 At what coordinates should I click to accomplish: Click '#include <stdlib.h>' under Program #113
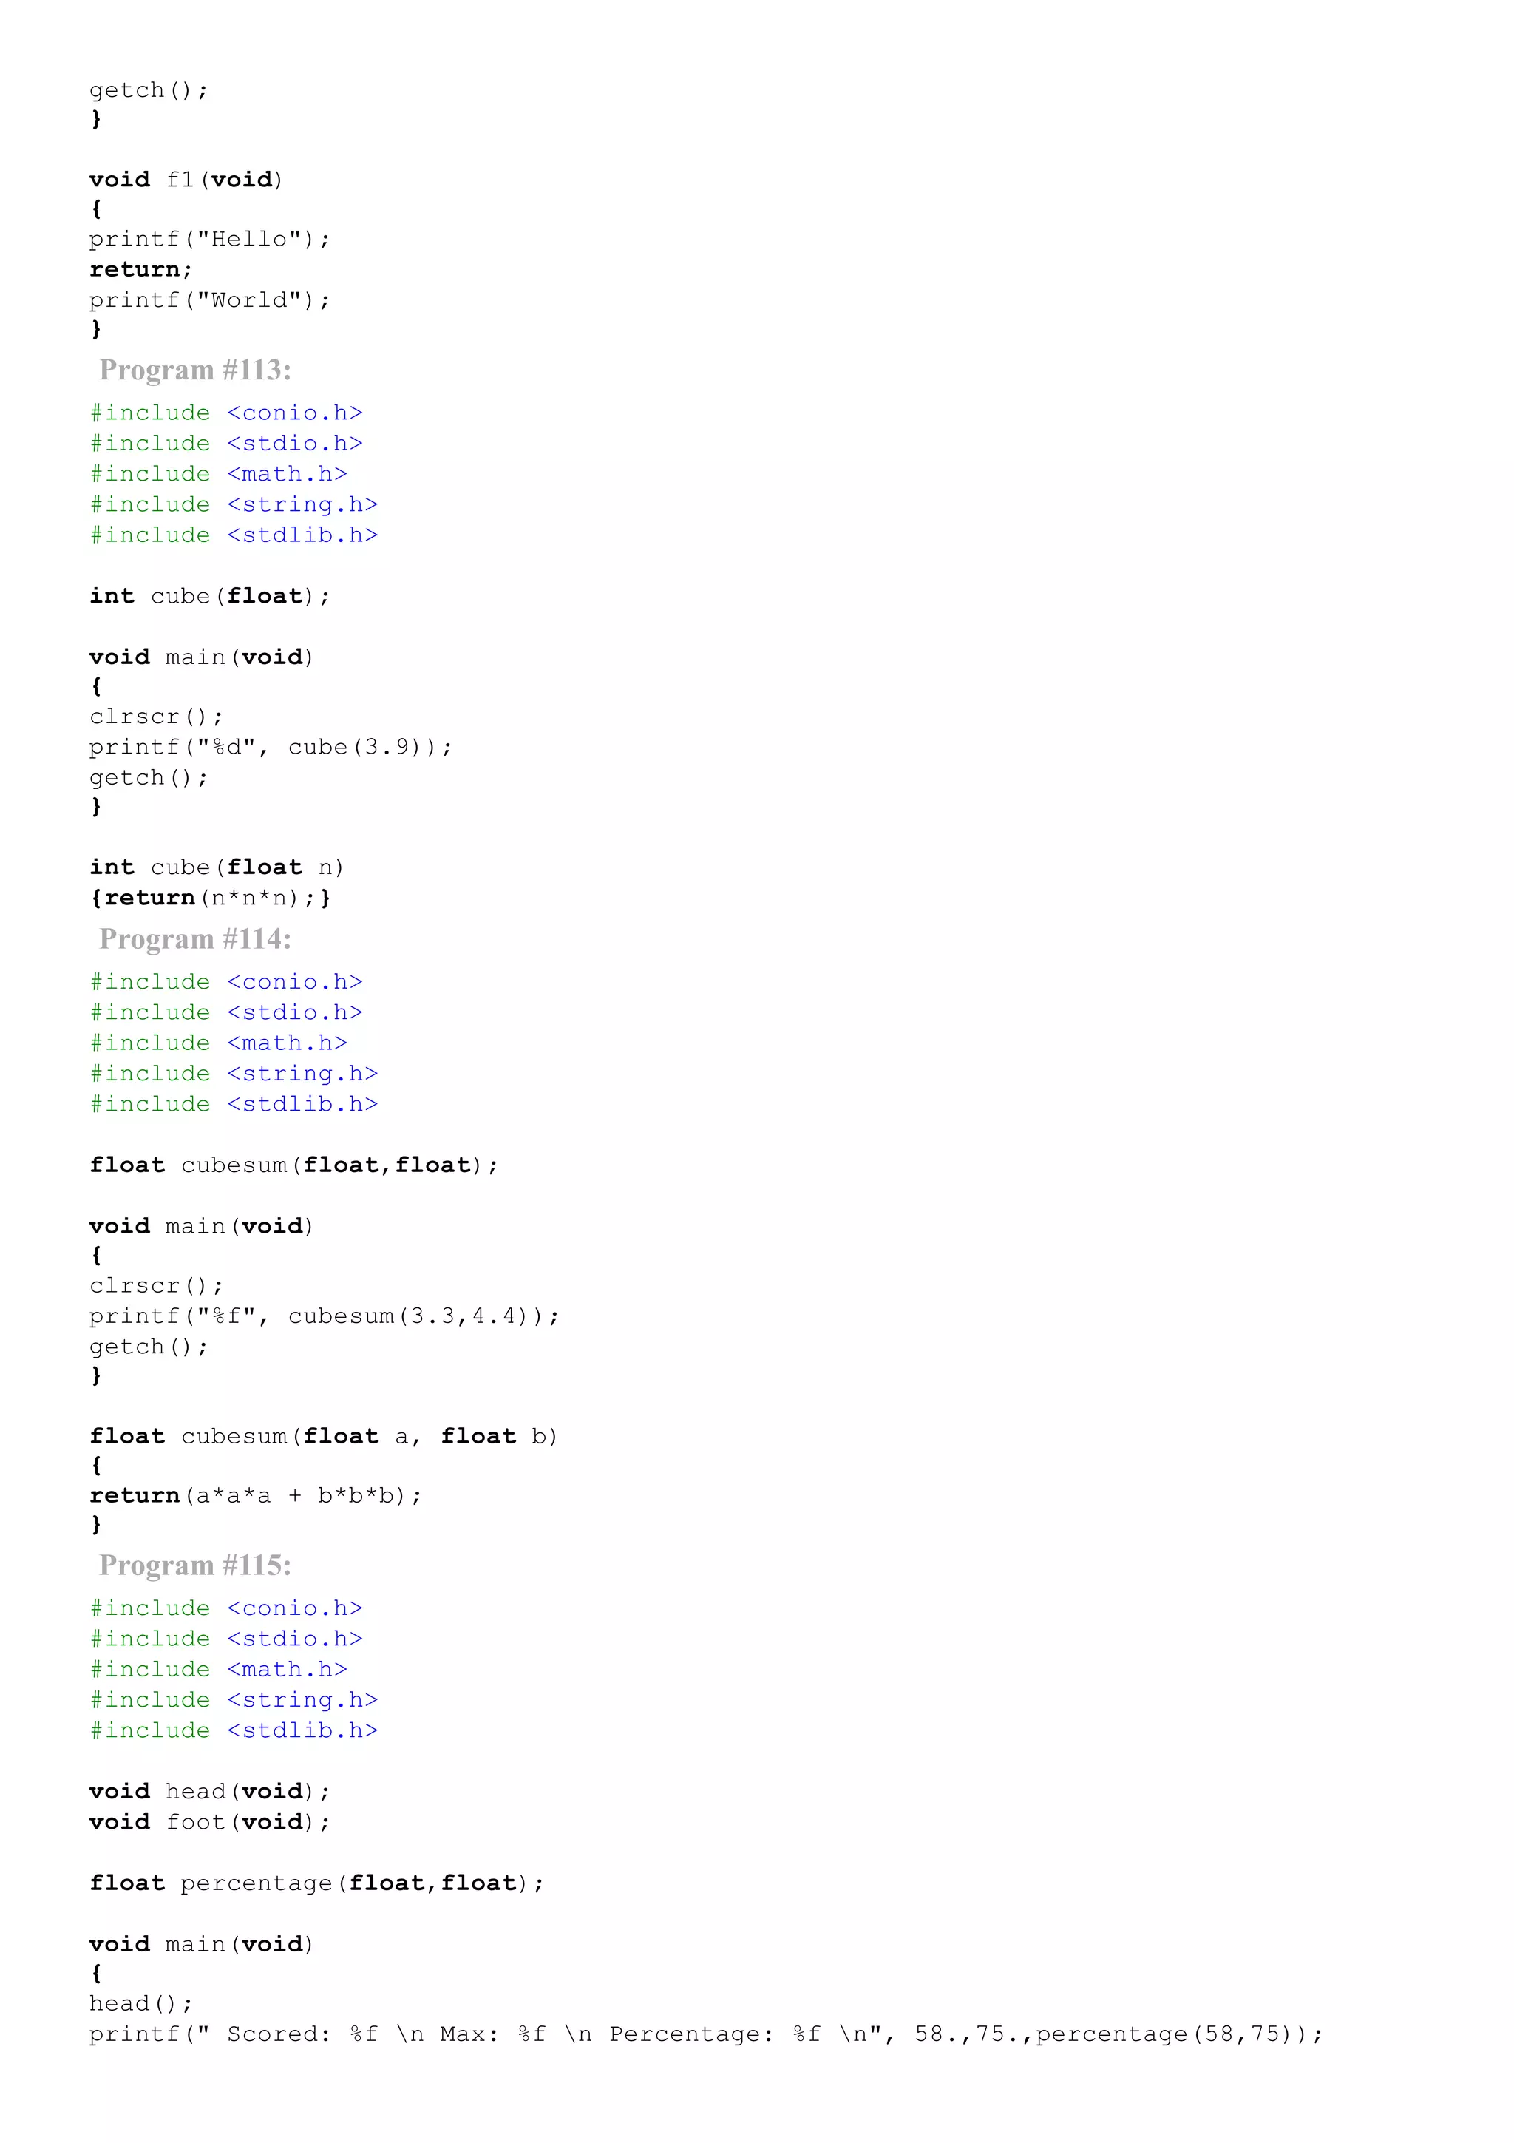[x=233, y=535]
